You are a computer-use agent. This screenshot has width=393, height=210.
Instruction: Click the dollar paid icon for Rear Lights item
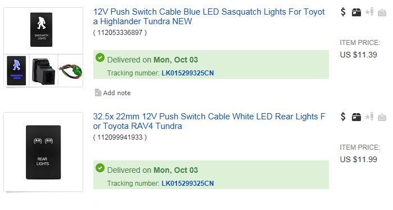(343, 117)
